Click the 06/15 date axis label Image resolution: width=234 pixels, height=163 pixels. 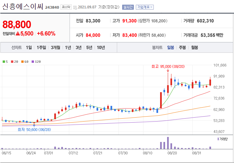6,153
